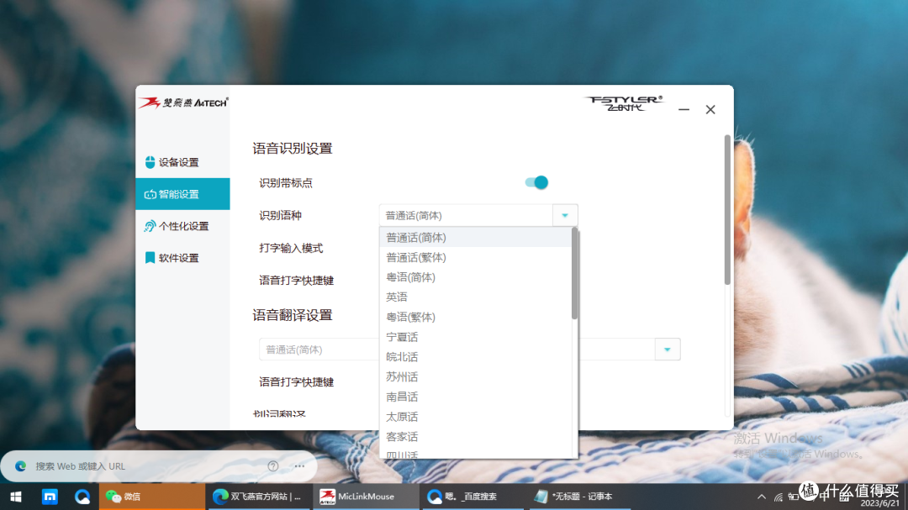Screen dimensions: 908x510
Task: Click the 打字输入模式 label
Action: point(291,248)
